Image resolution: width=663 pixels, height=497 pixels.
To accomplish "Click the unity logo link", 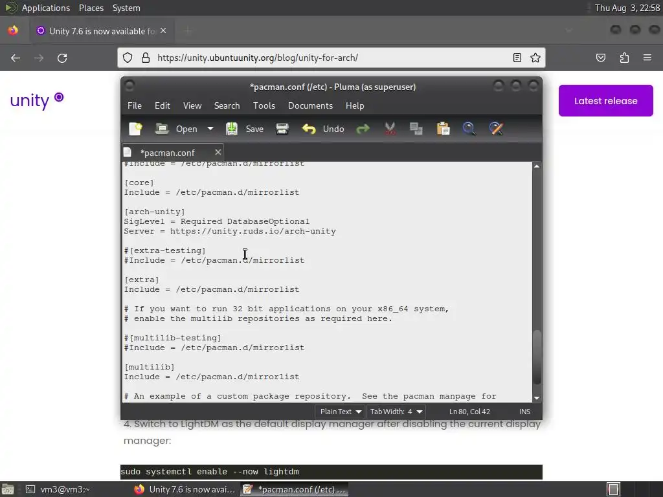I will pos(37,100).
